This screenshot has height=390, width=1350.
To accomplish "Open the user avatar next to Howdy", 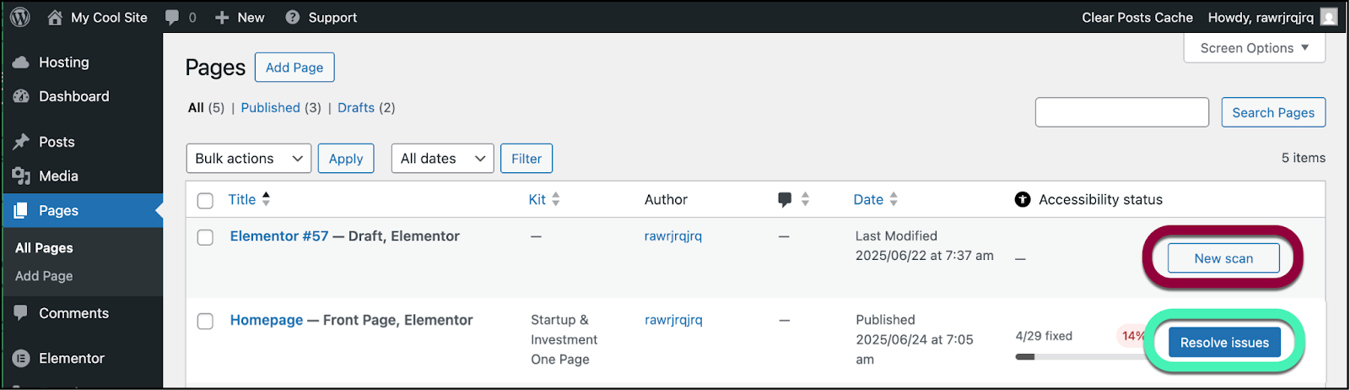I will [x=1329, y=17].
